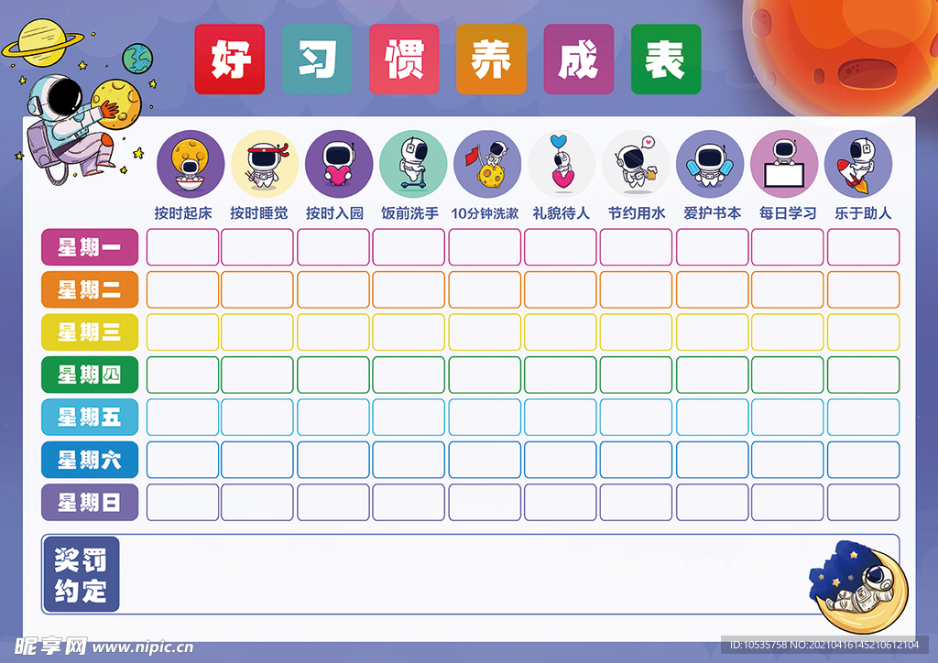Click the 10分钟洗漱 moon flag icon
938x663 pixels.
487,165
